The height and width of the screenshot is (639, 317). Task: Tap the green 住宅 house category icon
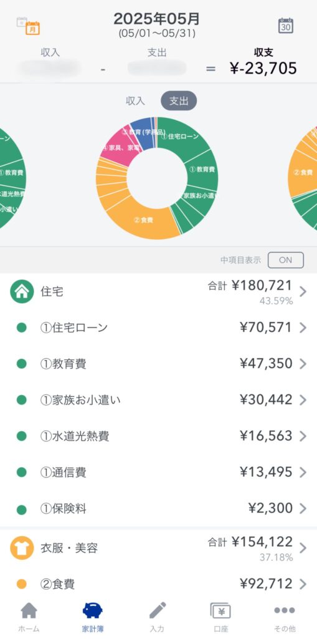pos(22,291)
